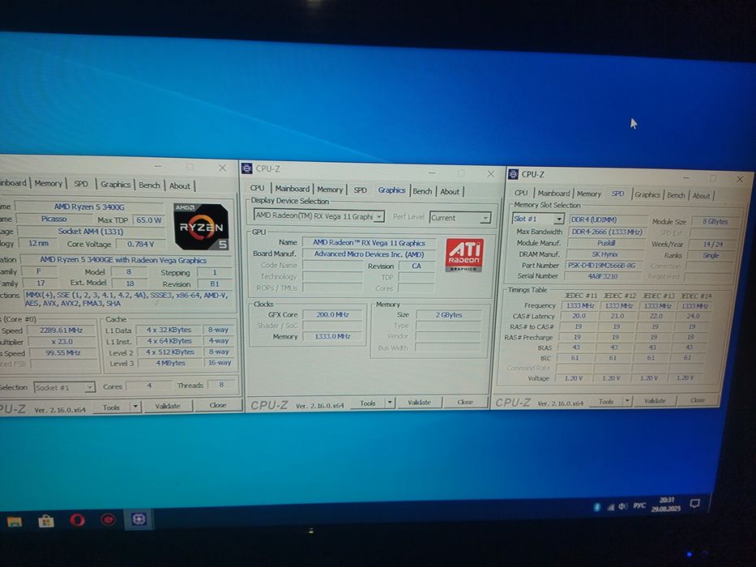This screenshot has width=756, height=567.
Task: Switch to Graphics tab in the right window
Action: click(647, 194)
